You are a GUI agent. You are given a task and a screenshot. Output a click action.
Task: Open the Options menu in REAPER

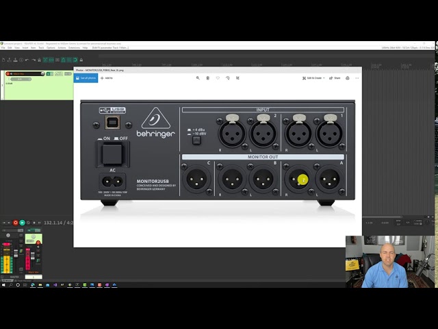pos(51,48)
